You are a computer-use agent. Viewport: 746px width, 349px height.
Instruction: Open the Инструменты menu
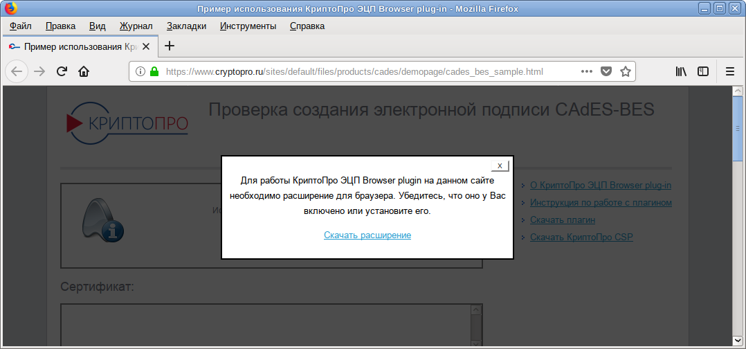tap(248, 26)
